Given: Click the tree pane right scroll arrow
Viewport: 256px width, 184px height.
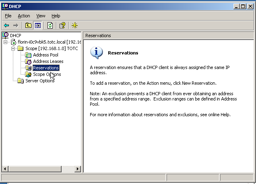Looking at the screenshot, I should [78, 169].
